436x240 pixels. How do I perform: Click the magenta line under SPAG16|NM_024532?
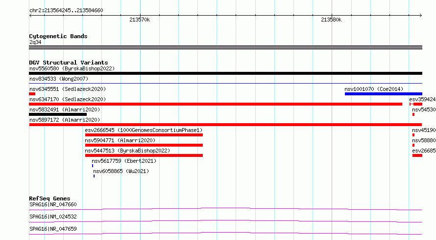225,221
